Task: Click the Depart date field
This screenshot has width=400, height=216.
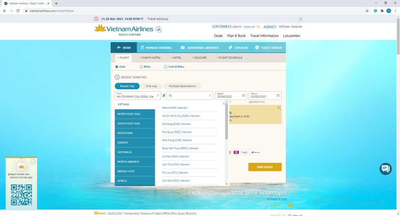Action: click(231, 96)
